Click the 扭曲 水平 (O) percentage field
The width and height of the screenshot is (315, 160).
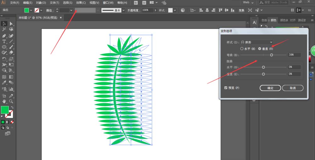tap(294, 67)
